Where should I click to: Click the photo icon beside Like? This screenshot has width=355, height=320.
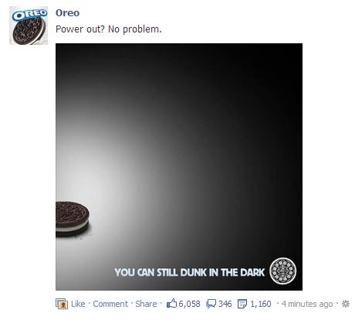62,304
